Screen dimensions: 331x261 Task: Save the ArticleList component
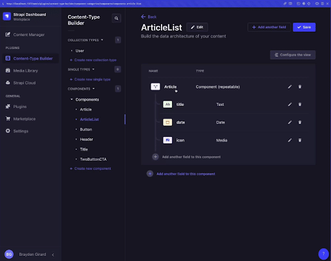304,27
